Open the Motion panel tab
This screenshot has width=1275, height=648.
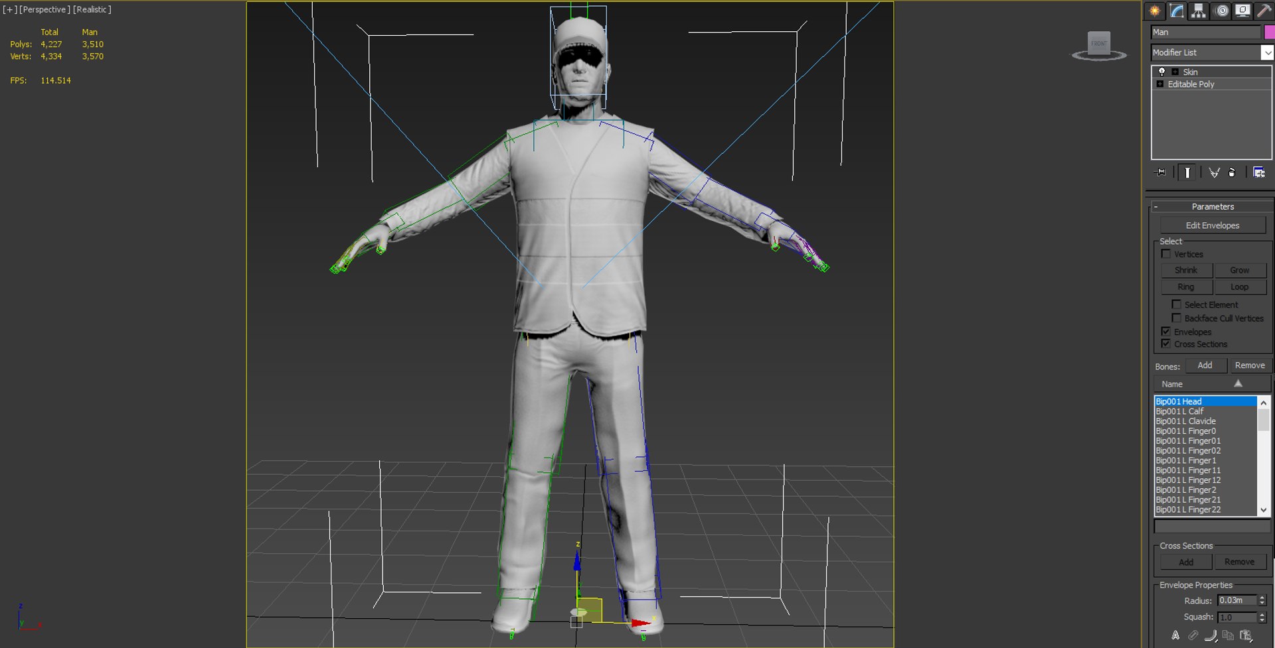[1221, 11]
